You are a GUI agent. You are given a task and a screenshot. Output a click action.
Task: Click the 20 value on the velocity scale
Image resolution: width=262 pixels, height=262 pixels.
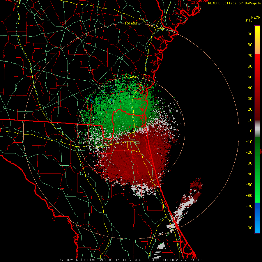coord(250,109)
